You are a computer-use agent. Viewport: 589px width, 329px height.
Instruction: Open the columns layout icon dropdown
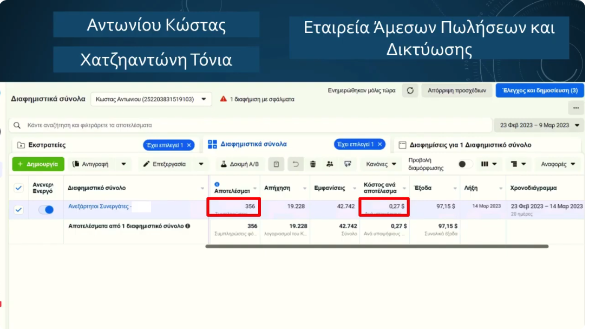pos(489,164)
